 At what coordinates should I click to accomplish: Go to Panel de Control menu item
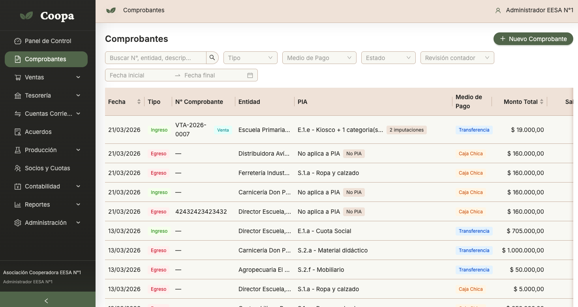[x=46, y=41]
